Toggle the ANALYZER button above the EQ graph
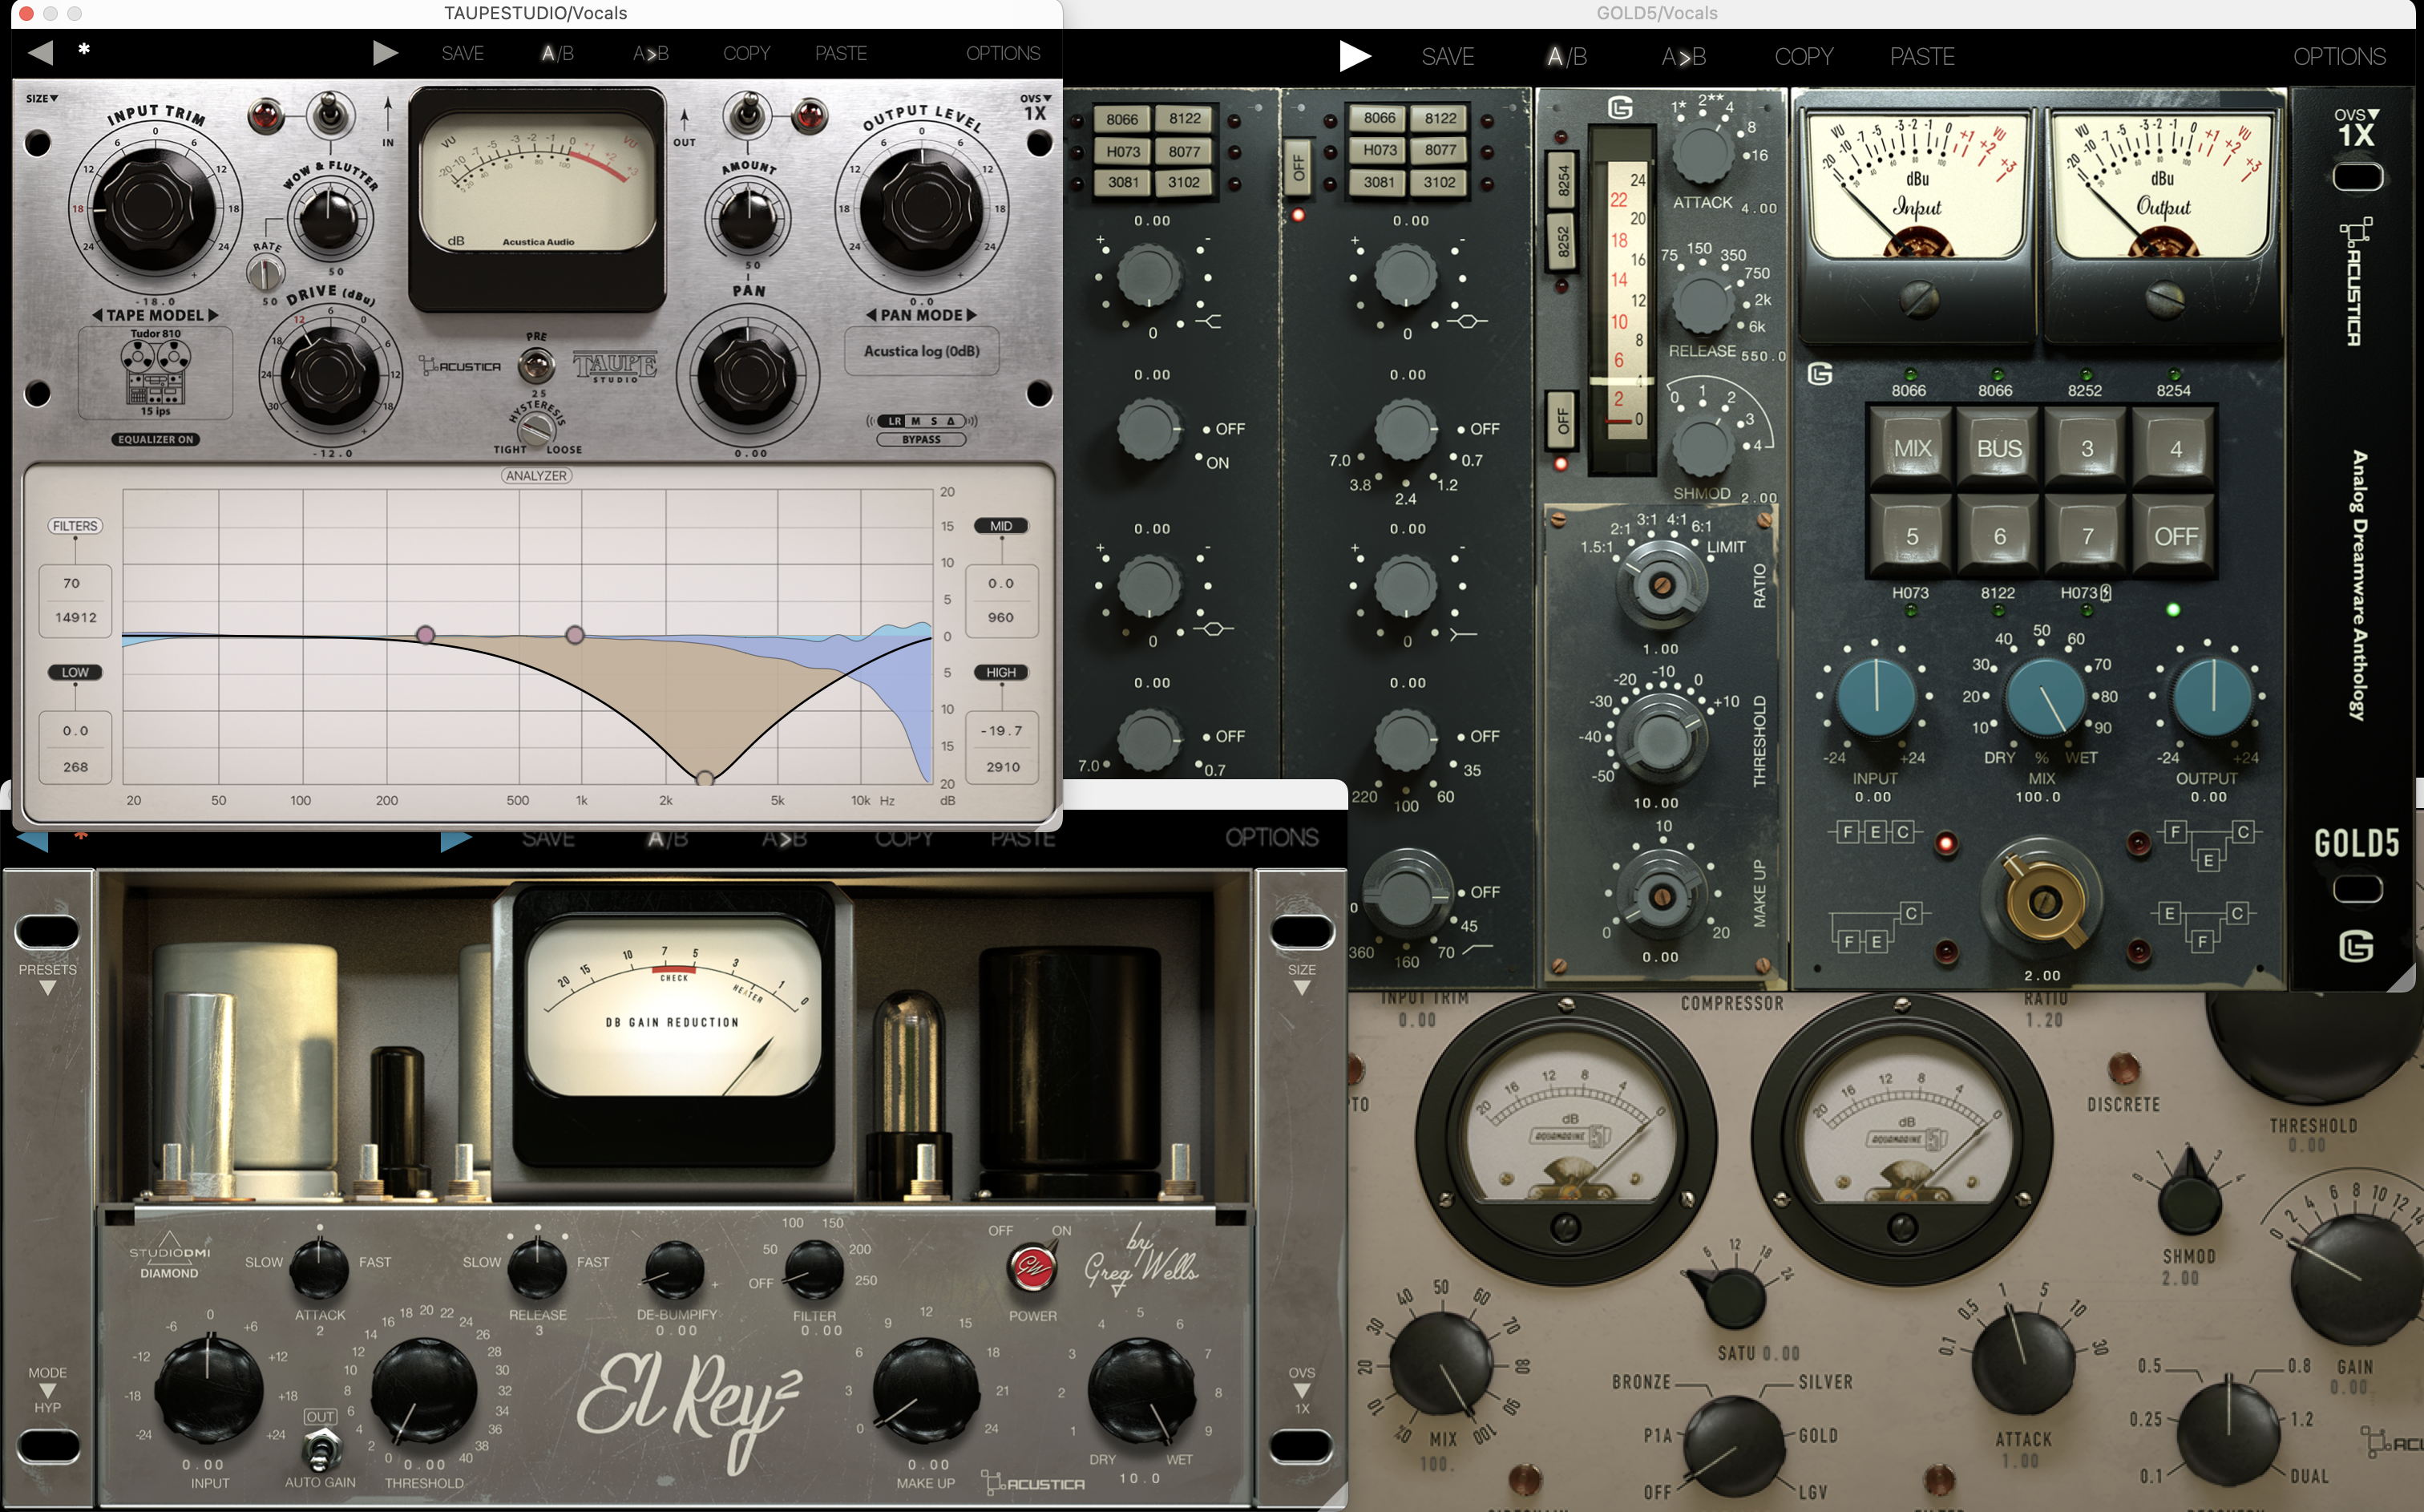2424x1512 pixels. (537, 476)
